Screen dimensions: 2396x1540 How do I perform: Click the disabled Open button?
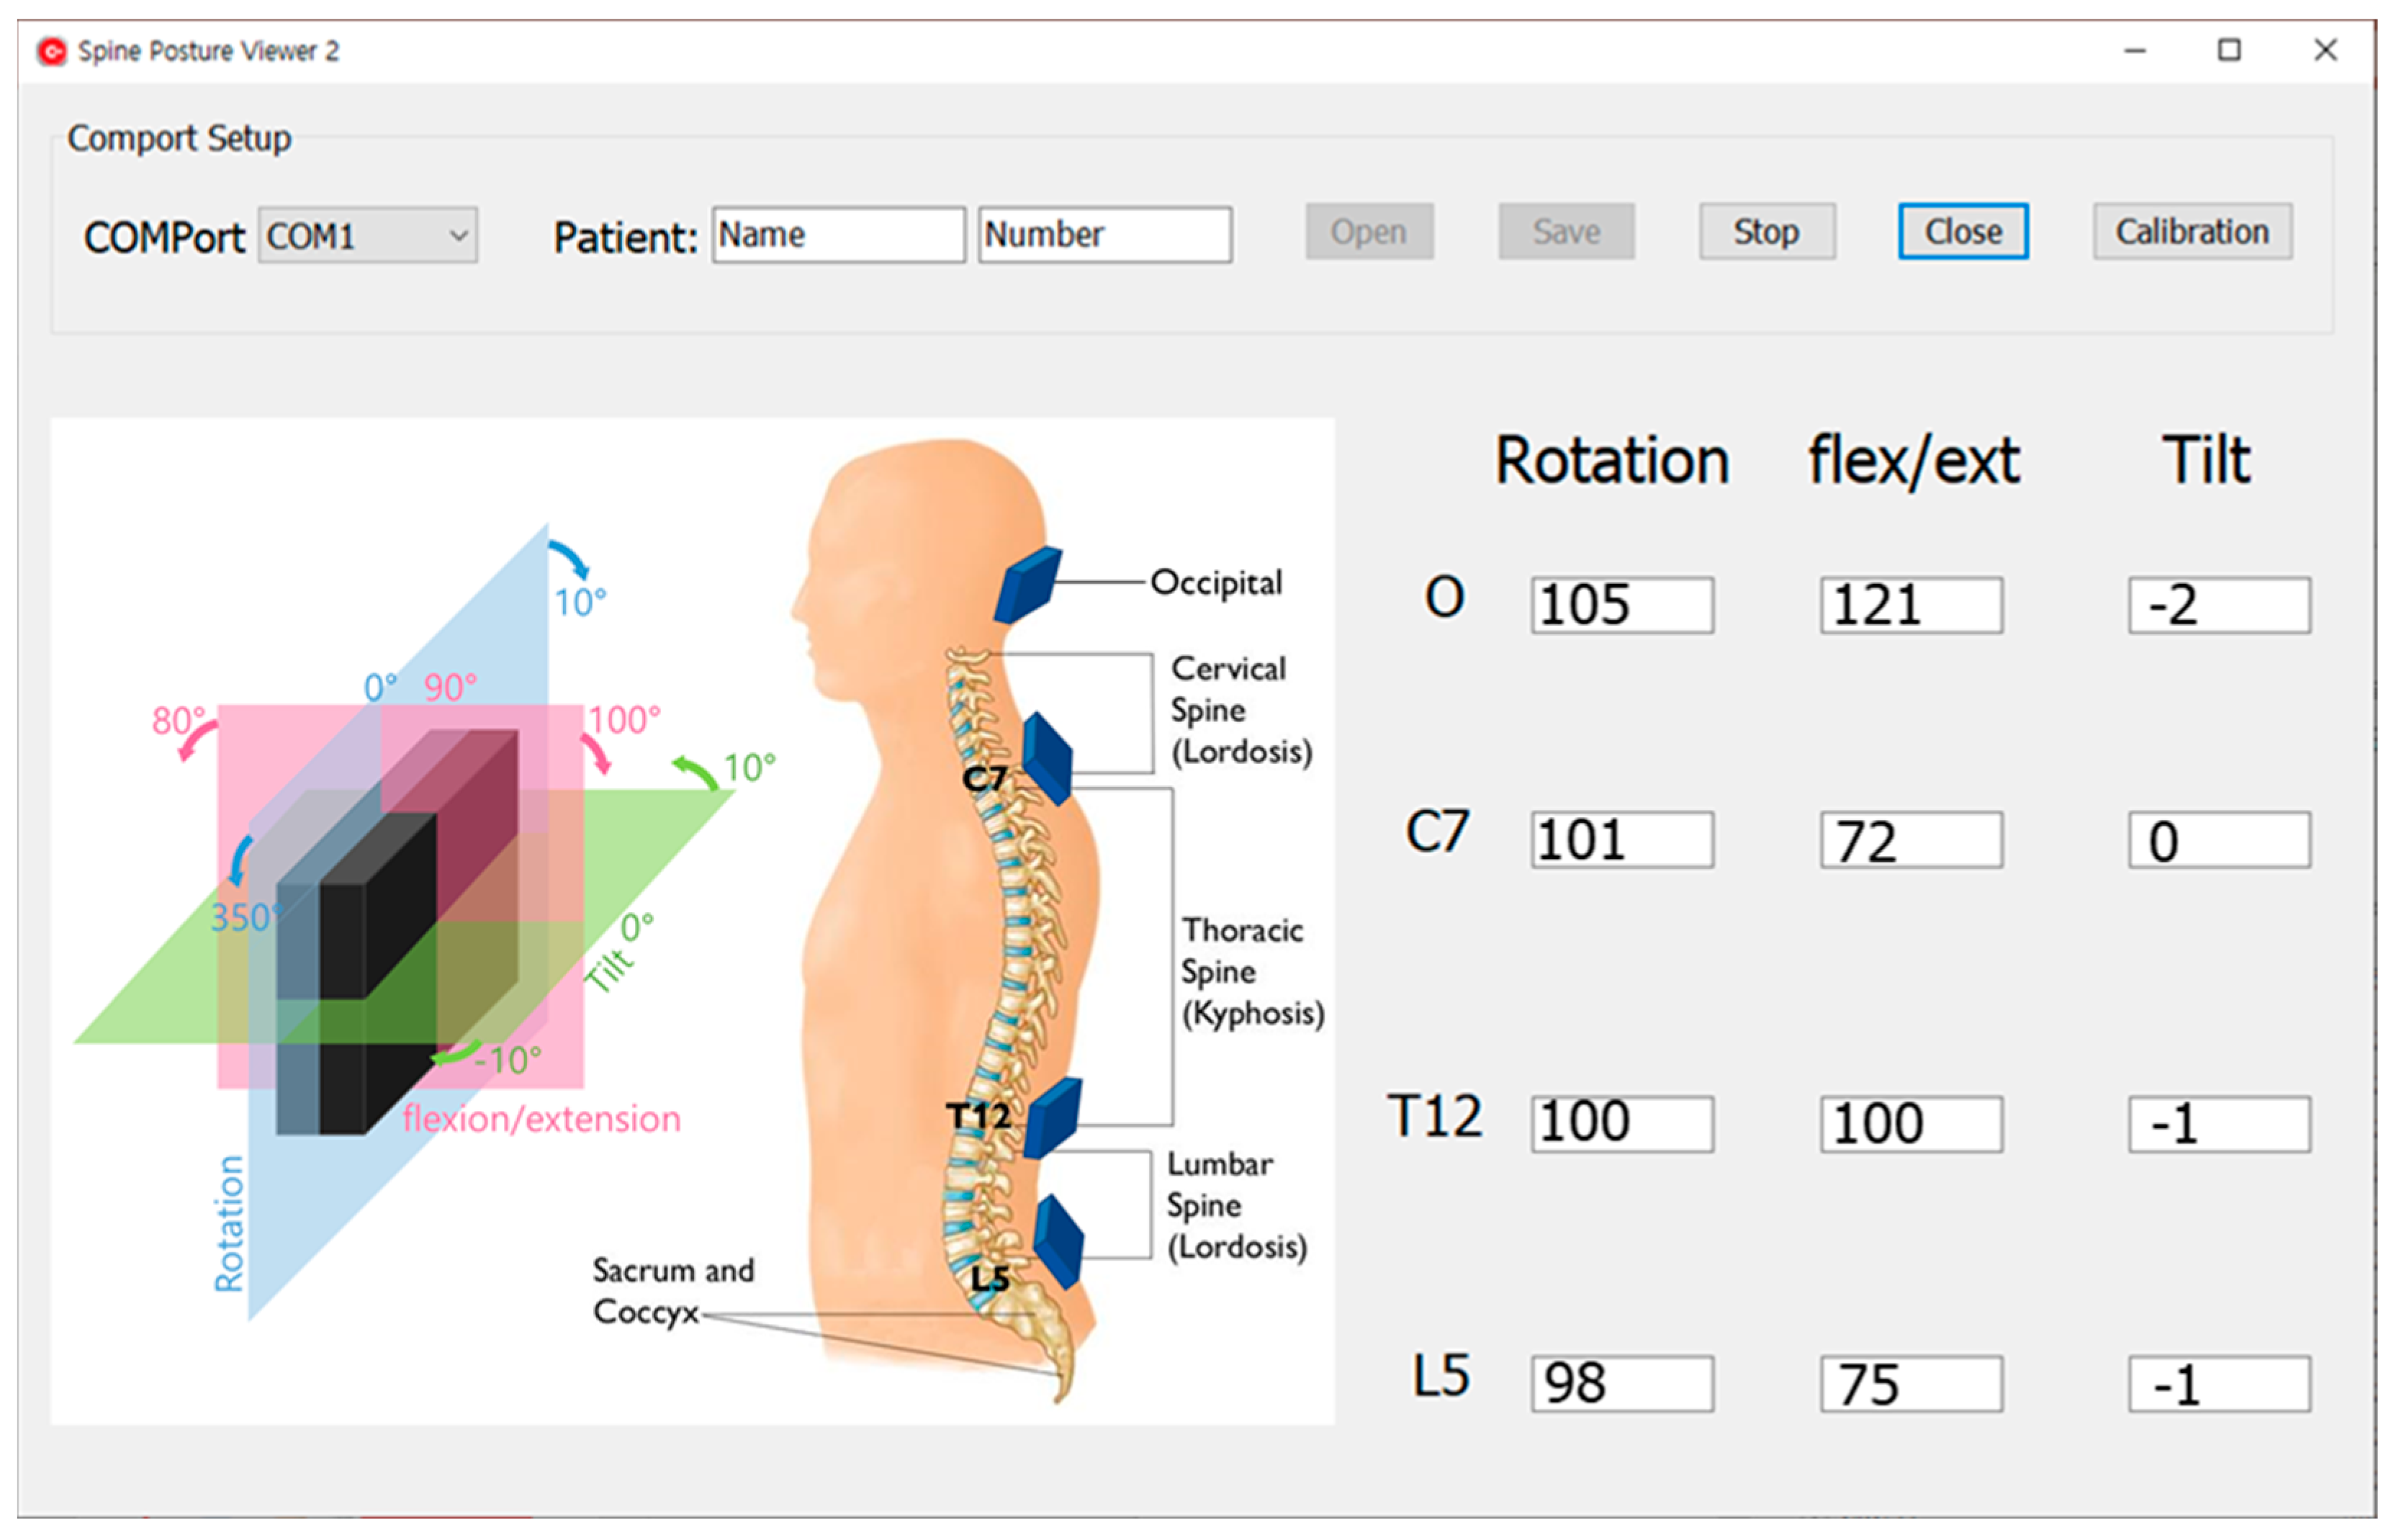point(1369,232)
